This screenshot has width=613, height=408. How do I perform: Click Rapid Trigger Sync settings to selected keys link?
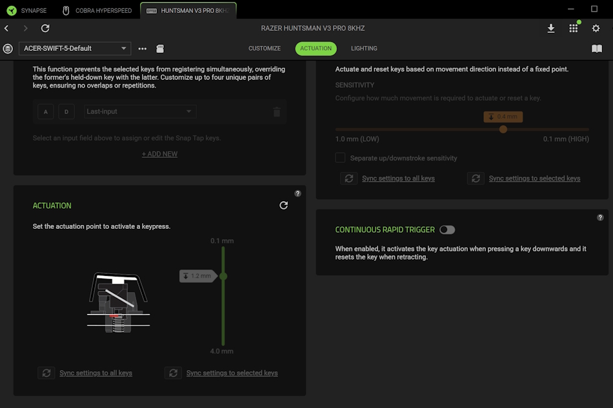coord(534,179)
